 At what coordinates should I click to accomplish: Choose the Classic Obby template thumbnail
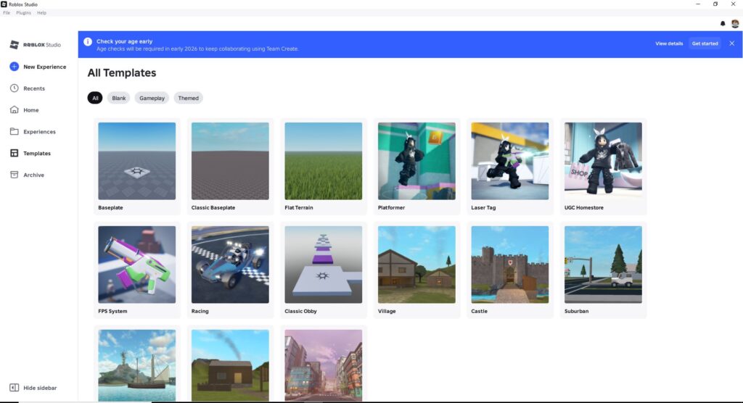coord(323,265)
